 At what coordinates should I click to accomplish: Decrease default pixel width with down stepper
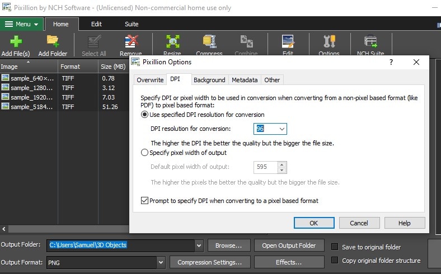[282, 170]
